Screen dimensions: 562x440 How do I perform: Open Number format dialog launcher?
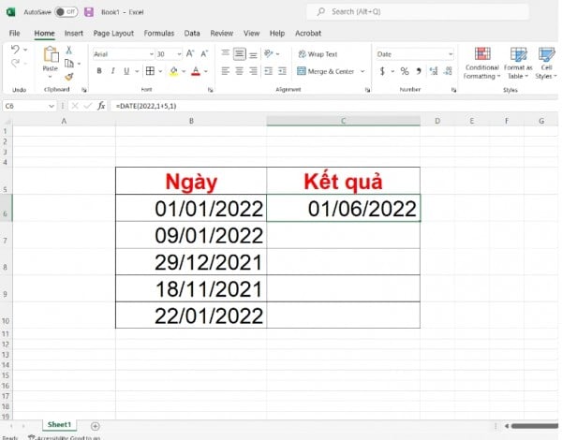click(x=453, y=90)
